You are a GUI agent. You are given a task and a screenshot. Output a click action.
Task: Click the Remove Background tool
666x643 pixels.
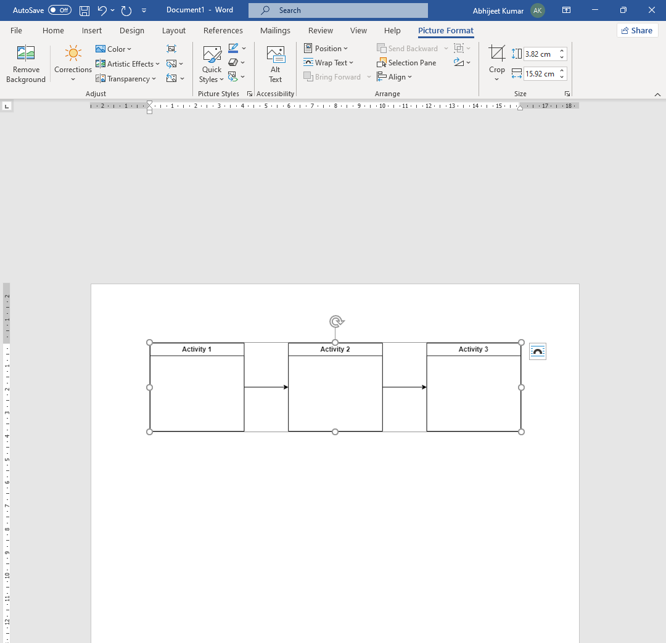[x=25, y=63]
